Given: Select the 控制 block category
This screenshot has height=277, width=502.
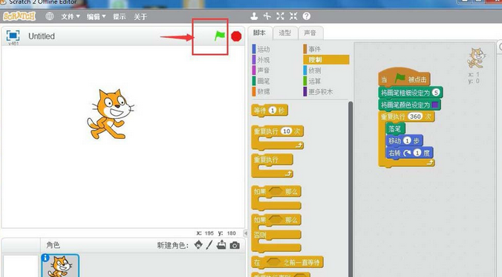Looking at the screenshot, I should (326, 59).
